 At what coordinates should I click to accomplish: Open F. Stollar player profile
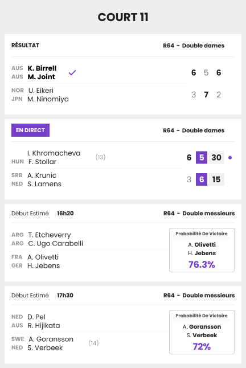tap(42, 162)
